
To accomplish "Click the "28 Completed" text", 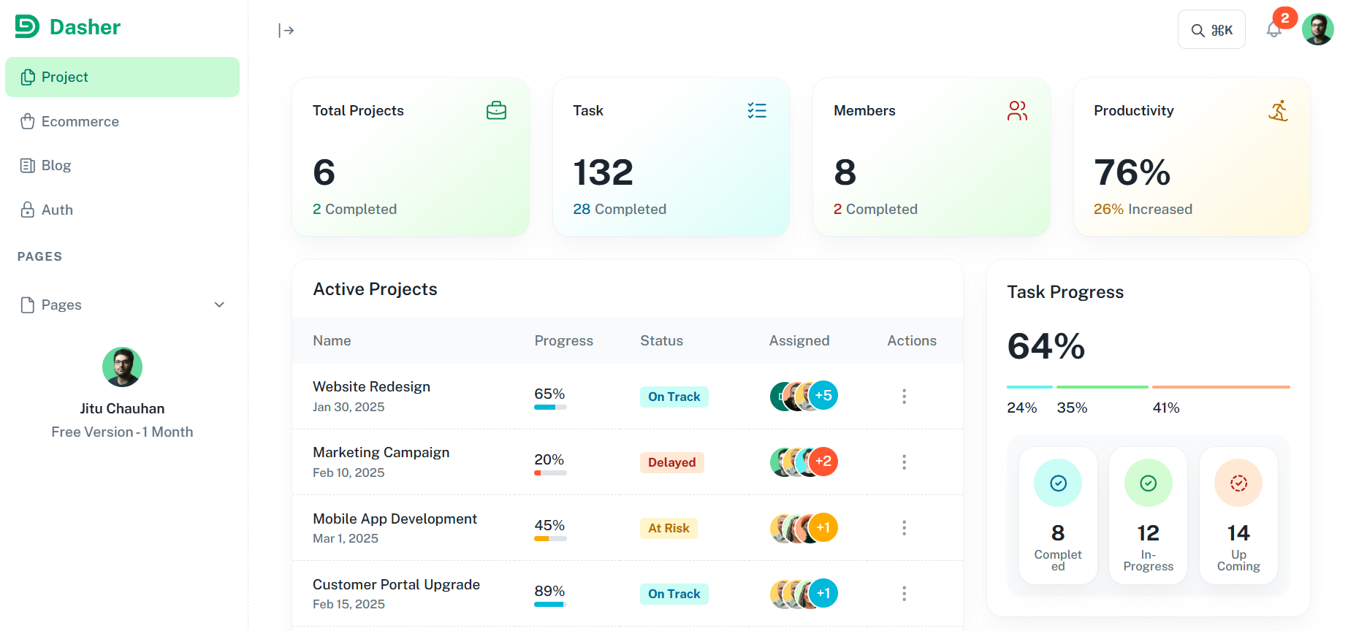I will coord(620,209).
